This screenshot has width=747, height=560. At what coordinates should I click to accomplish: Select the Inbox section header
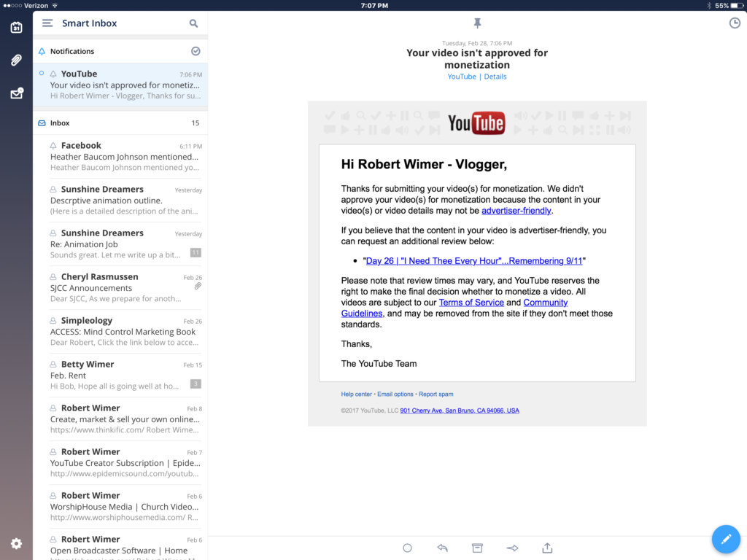[120, 122]
